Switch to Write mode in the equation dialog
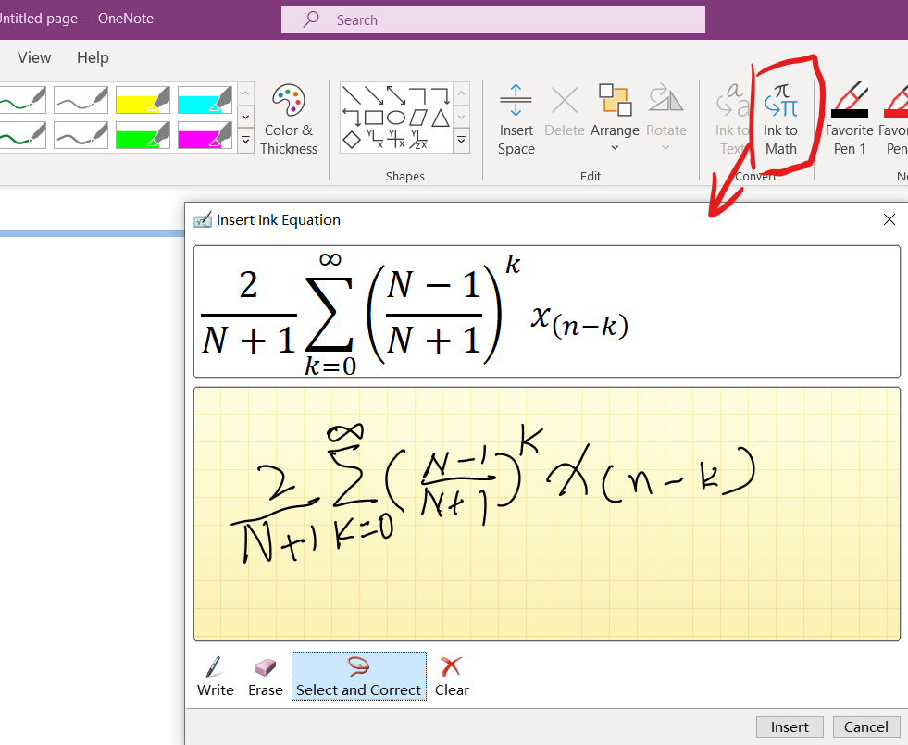Image resolution: width=908 pixels, height=745 pixels. 215,676
